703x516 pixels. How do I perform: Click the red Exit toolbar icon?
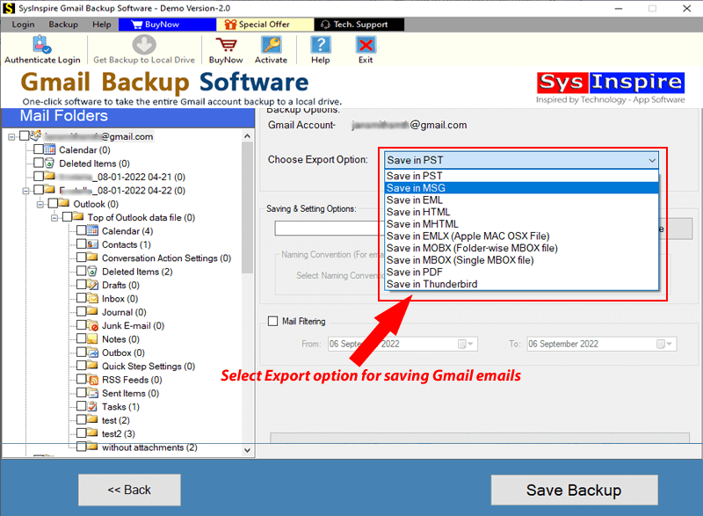[366, 45]
